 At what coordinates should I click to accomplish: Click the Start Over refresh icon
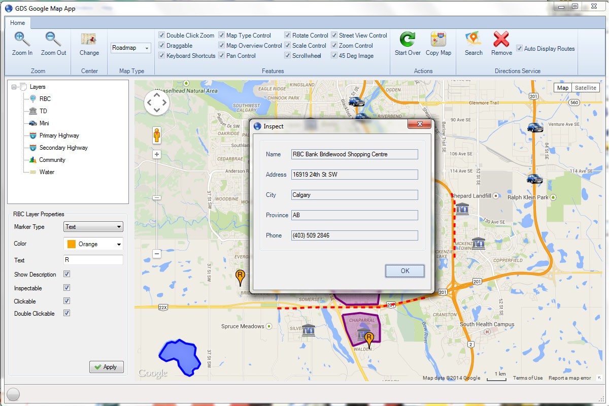click(x=408, y=39)
